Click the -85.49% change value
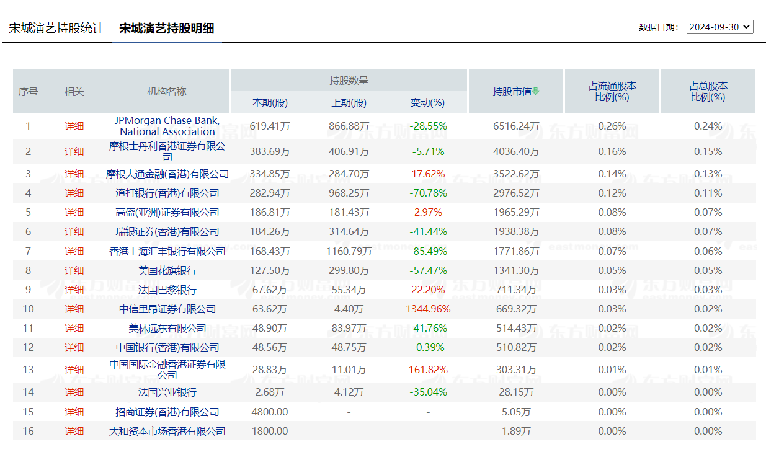This screenshot has height=452, width=766. [x=428, y=251]
